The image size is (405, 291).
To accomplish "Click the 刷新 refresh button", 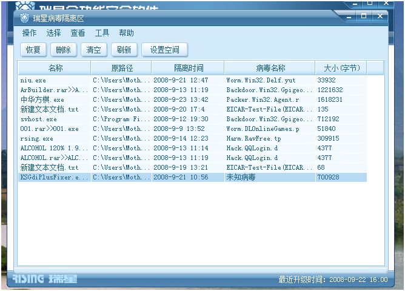I will point(124,50).
